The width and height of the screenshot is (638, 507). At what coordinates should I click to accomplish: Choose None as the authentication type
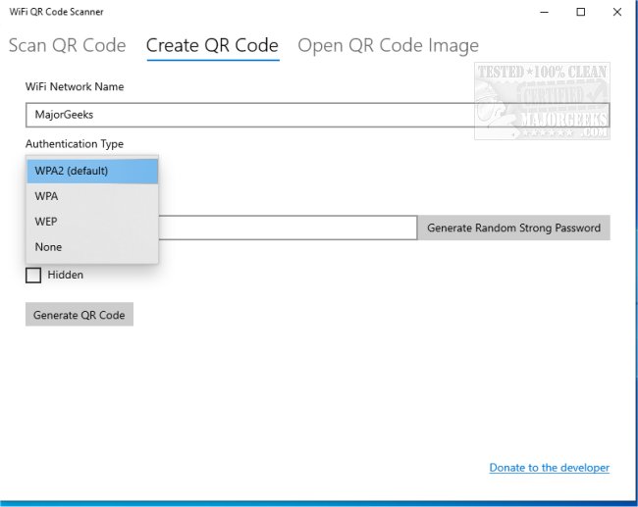[x=92, y=247]
